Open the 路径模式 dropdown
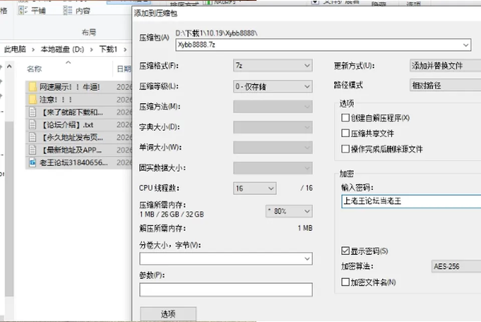 445,85
